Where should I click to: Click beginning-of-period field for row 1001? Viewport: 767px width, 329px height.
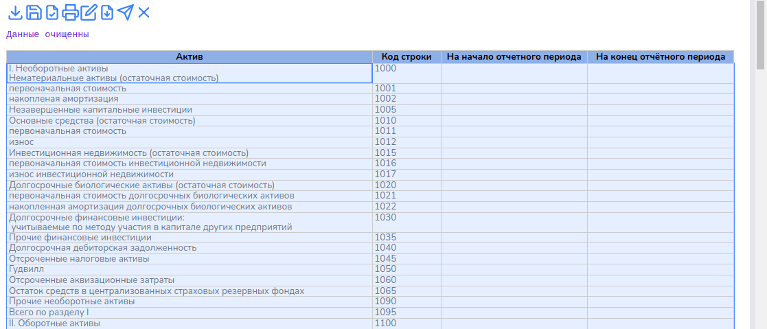pyautogui.click(x=514, y=89)
